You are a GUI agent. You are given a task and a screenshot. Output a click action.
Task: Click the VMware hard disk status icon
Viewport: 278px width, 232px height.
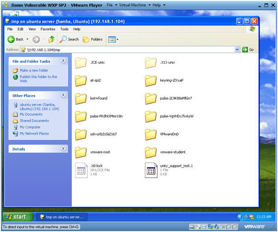[x=192, y=227]
